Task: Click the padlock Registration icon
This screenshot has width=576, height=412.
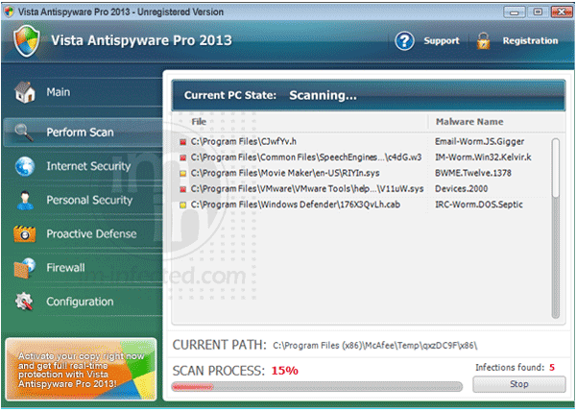Action: (484, 40)
